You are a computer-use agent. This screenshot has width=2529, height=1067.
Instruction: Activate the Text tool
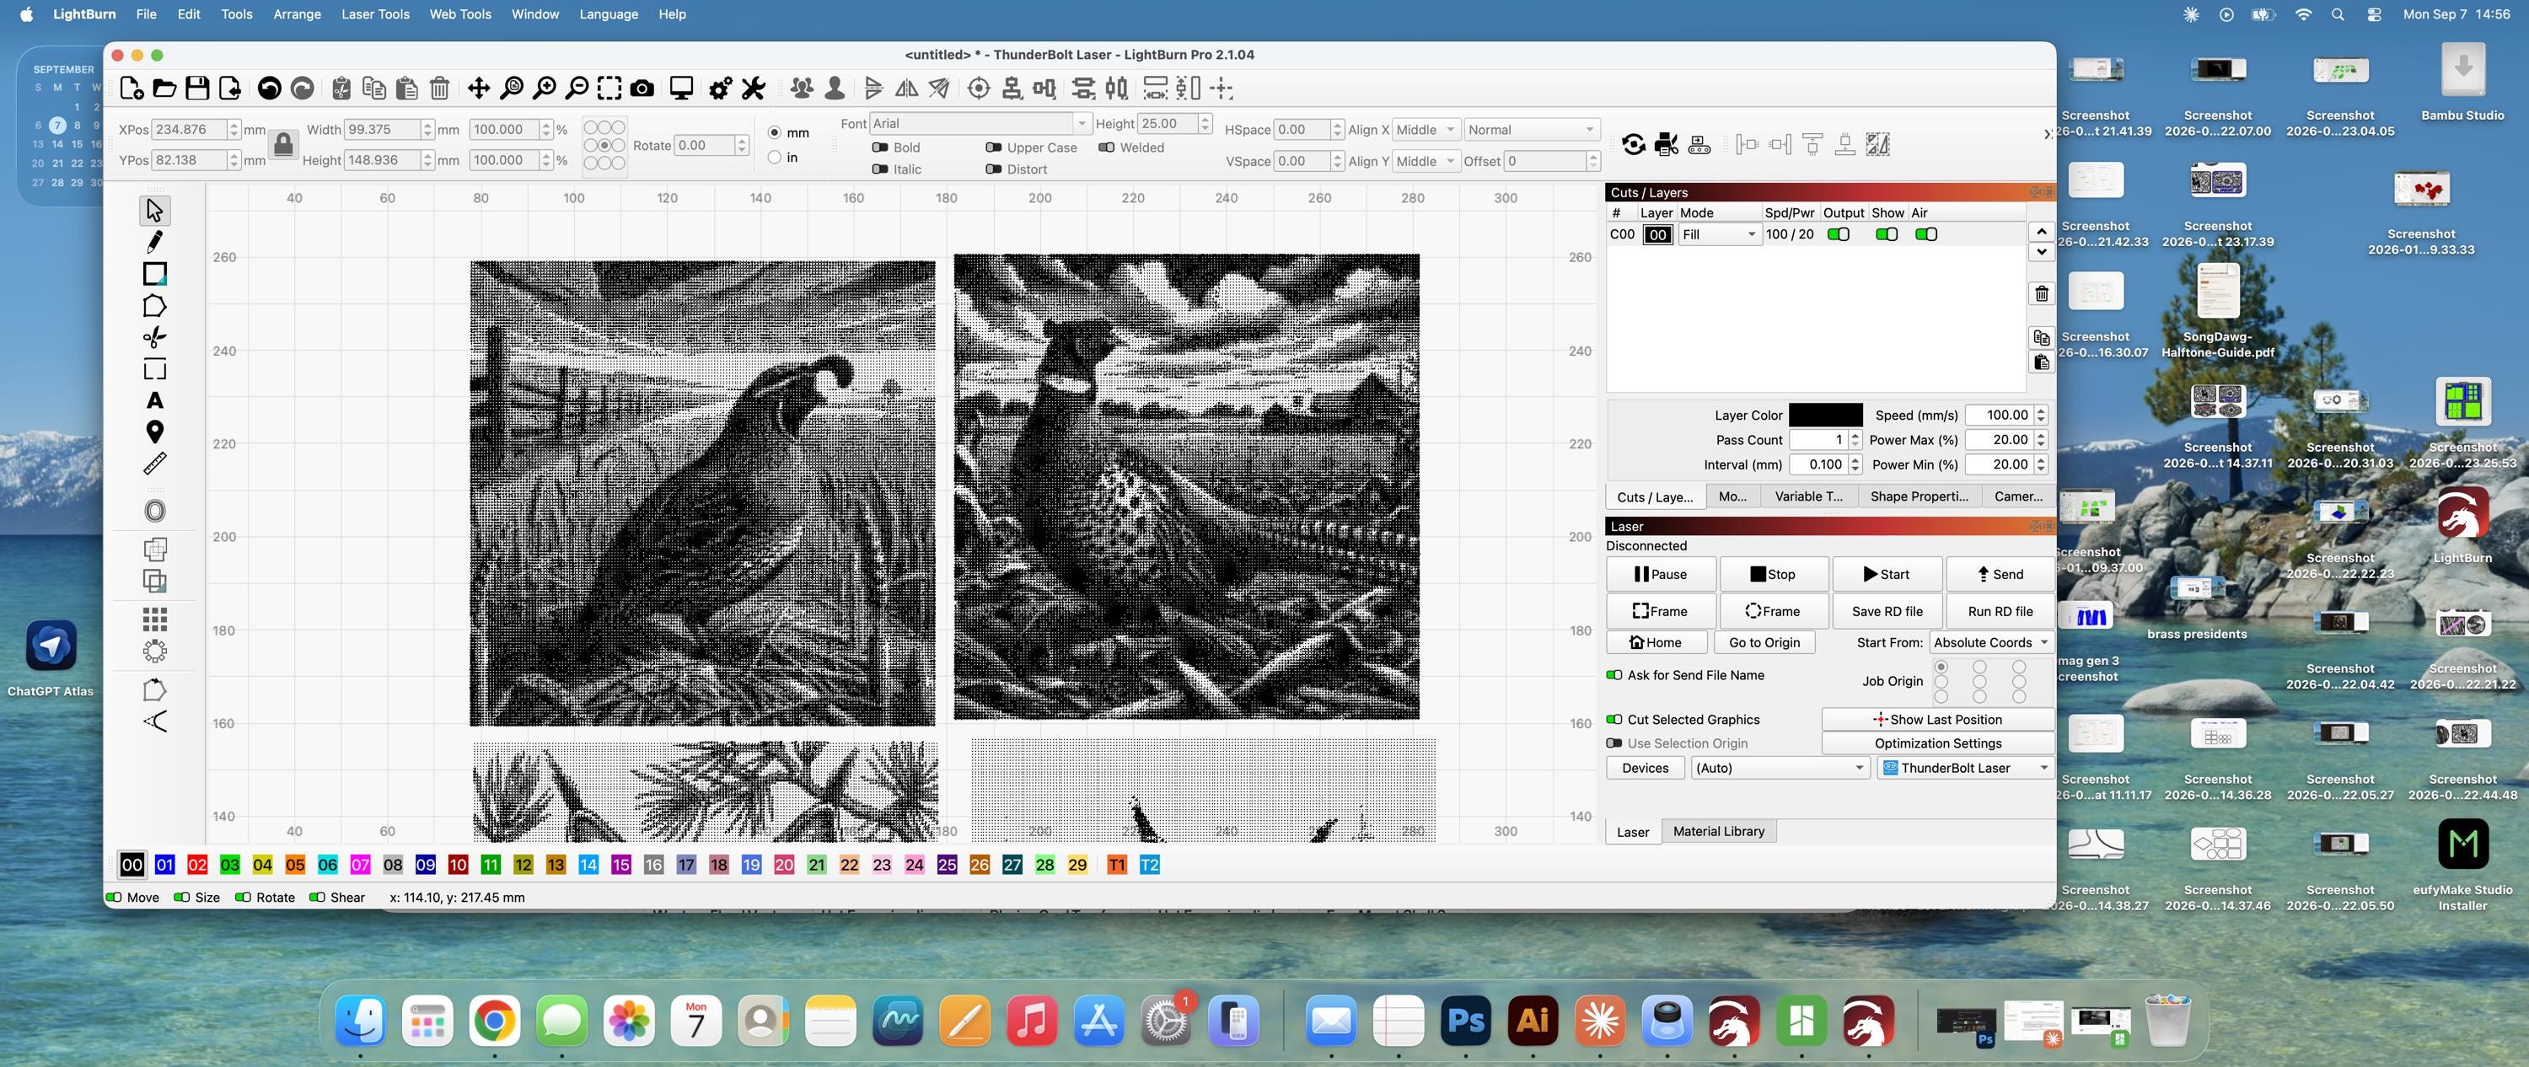[154, 400]
